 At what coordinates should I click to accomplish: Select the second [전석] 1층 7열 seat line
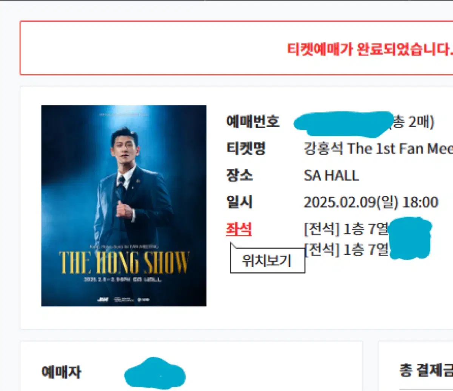[x=346, y=249]
